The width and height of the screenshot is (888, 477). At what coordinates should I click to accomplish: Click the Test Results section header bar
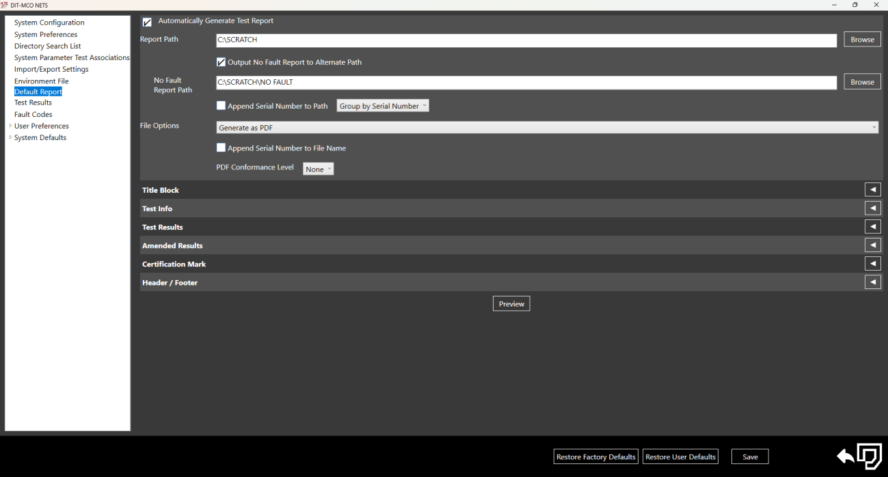tap(511, 227)
